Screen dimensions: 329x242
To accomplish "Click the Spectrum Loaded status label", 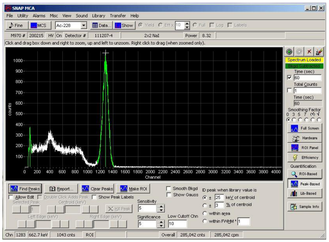I will (x=304, y=60).
